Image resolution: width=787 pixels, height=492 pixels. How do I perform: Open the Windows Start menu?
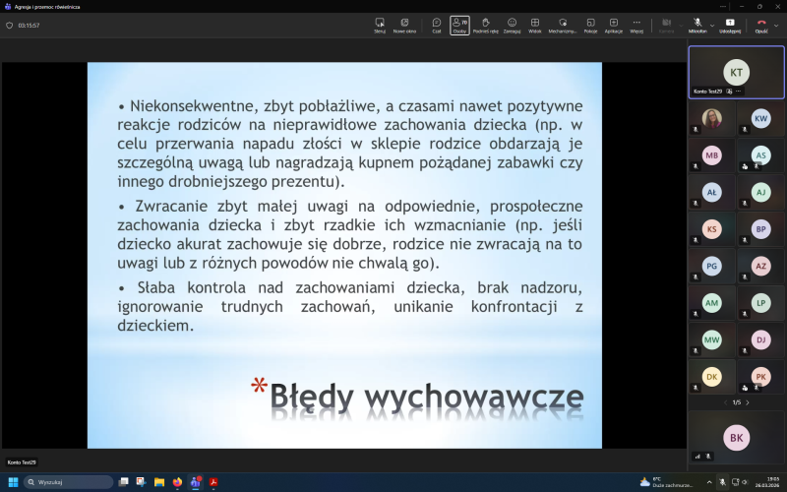(x=14, y=482)
